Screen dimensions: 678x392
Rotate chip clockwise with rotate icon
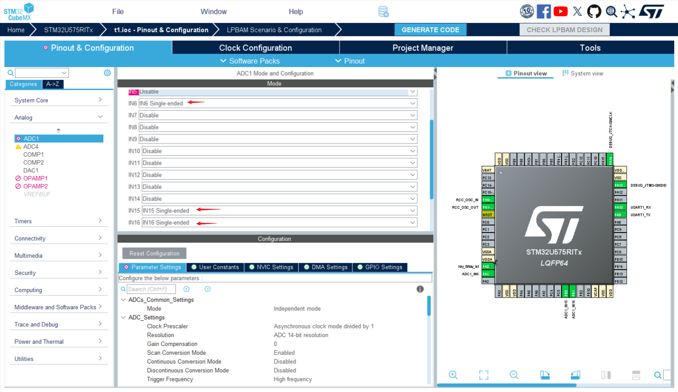point(545,375)
